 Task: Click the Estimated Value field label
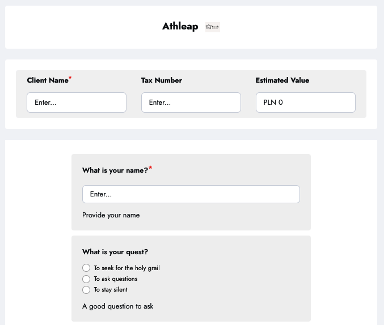pos(282,80)
